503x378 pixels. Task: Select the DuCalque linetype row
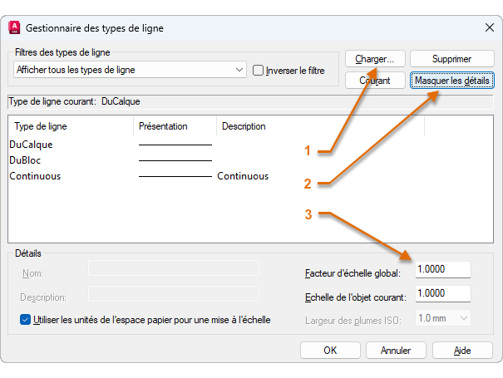coord(31,145)
